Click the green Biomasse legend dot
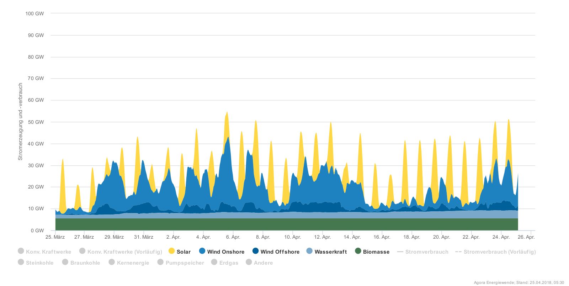Viewport: 569px width, 286px height. tap(358, 251)
